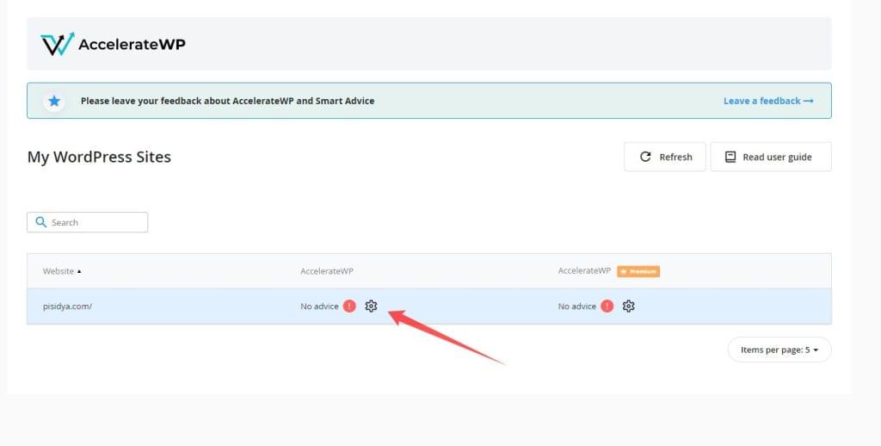881x446 pixels.
Task: Click red warning icon in Premium column
Action: (x=607, y=306)
